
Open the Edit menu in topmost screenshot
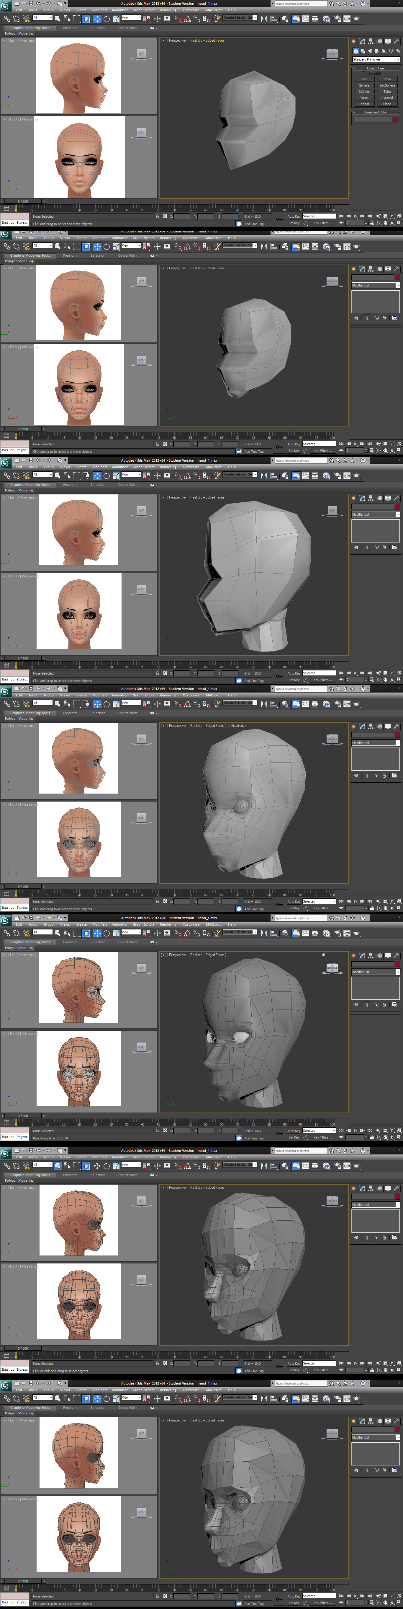pos(19,10)
